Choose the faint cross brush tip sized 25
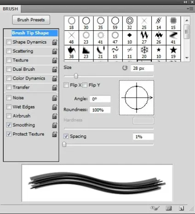 (x=144, y=23)
